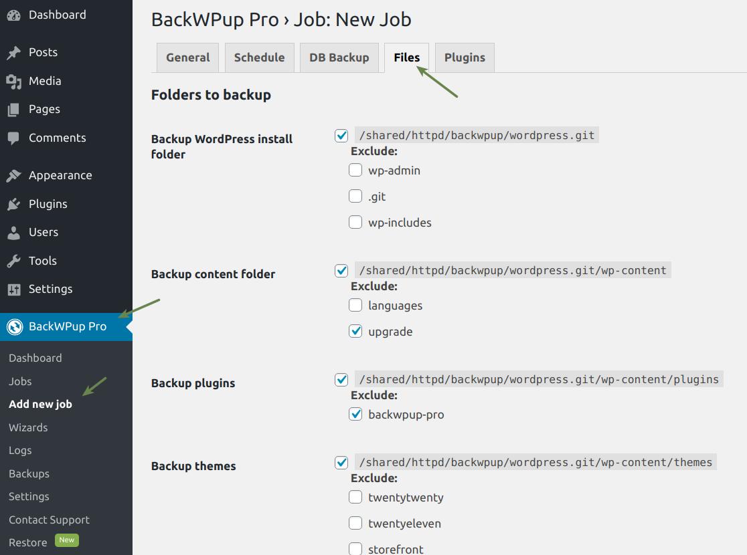Viewport: 747px width, 555px height.
Task: Switch to the Schedule tab
Action: [260, 58]
